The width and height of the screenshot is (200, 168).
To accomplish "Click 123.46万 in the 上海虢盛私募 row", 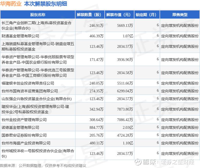I will click(96, 46).
